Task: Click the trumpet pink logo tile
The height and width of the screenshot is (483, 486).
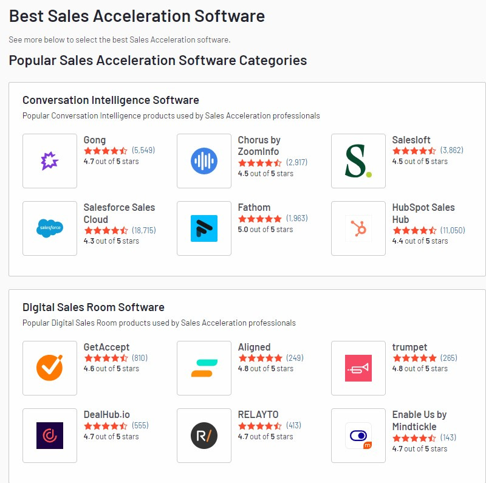Action: [358, 368]
